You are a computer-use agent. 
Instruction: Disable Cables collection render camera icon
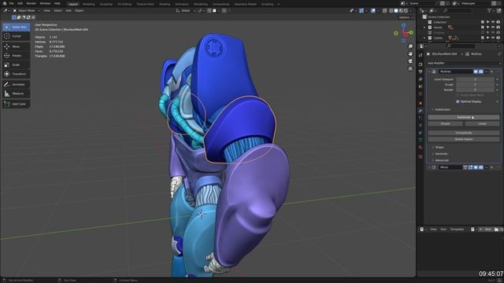click(498, 38)
